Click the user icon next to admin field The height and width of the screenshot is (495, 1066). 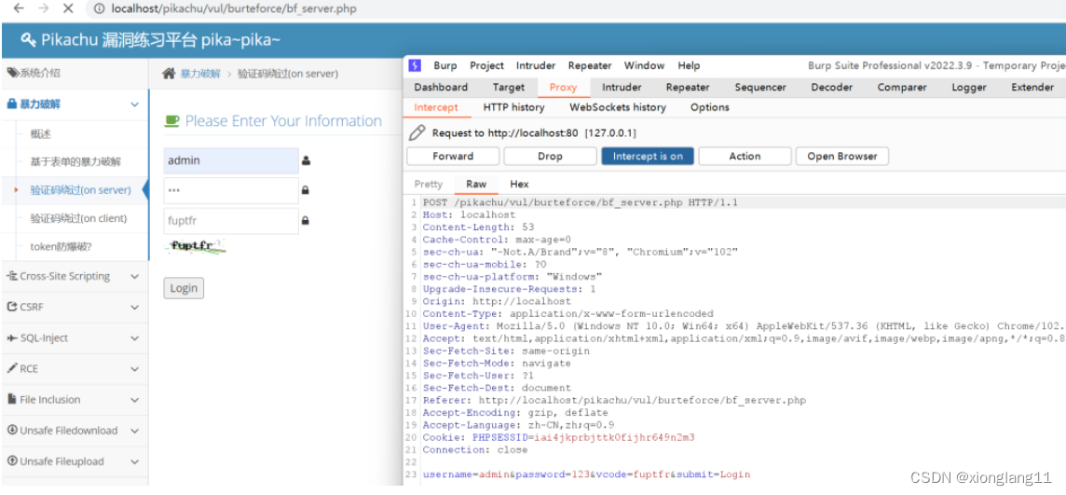point(306,161)
